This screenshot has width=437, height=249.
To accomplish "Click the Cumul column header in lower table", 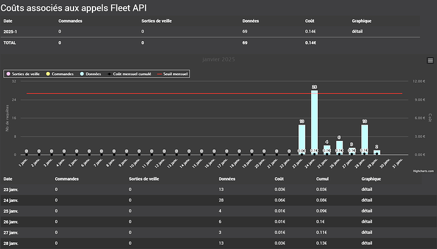I will [322, 179].
